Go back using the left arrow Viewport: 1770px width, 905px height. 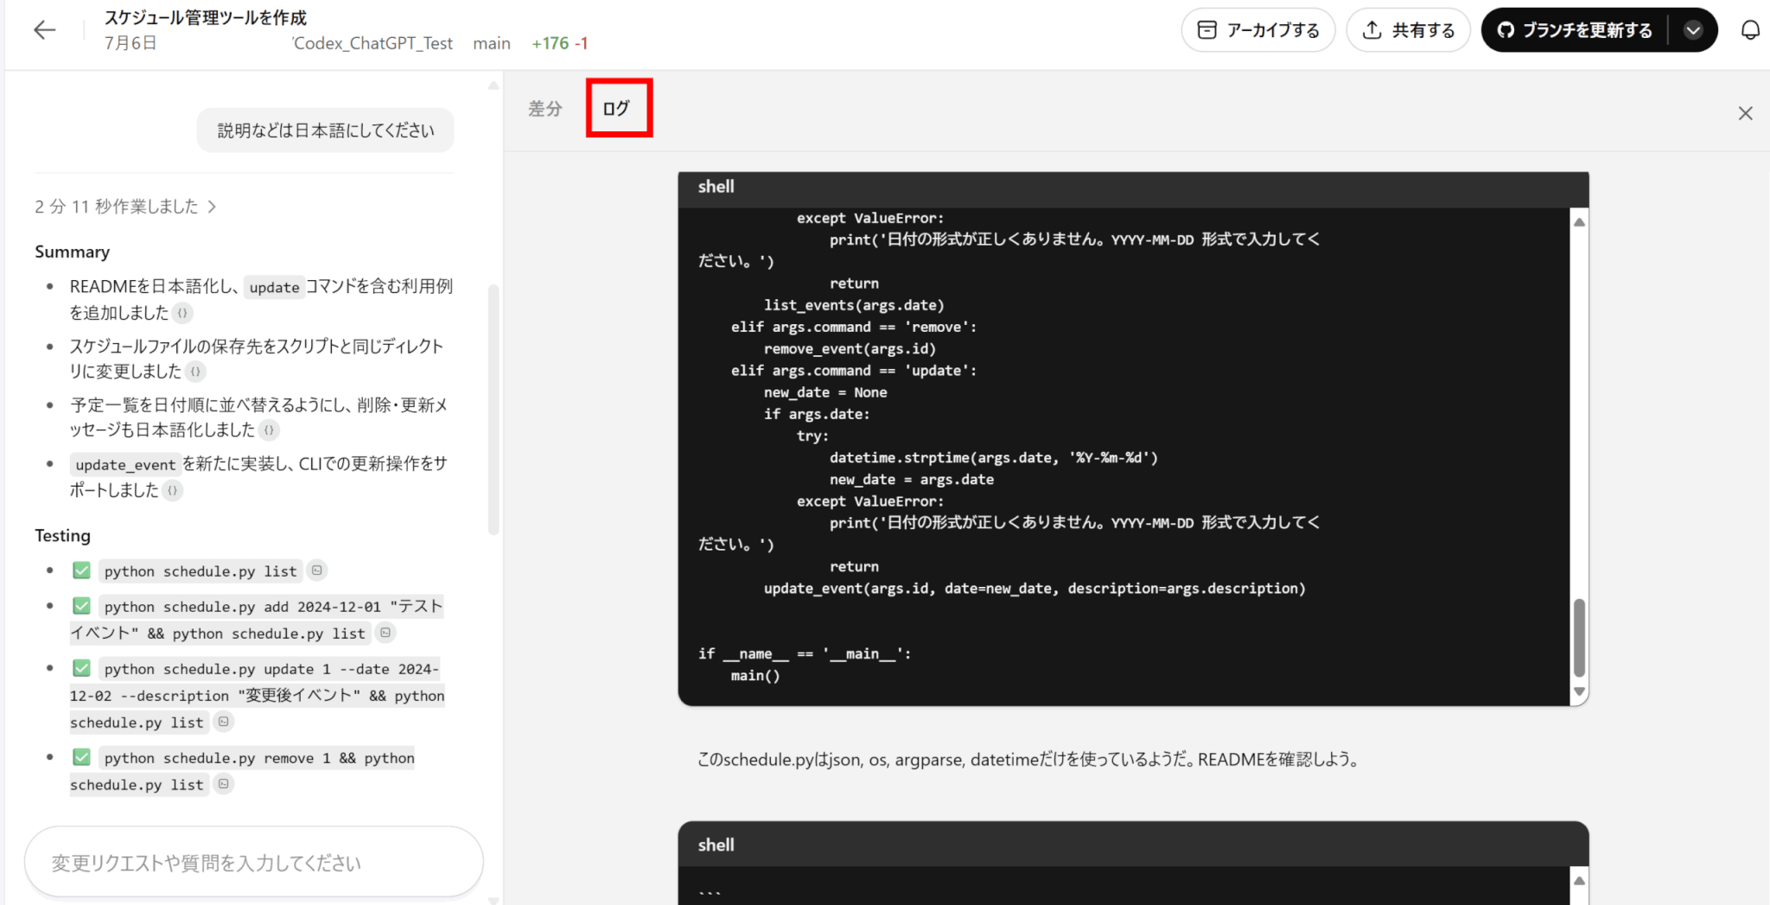pyautogui.click(x=44, y=30)
